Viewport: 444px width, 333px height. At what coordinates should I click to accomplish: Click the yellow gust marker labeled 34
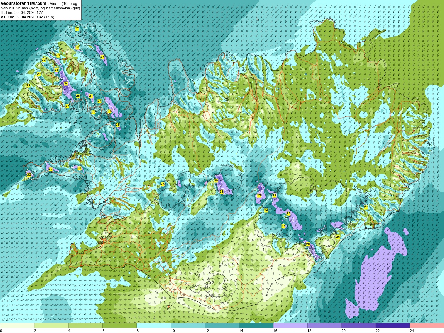coord(66,84)
